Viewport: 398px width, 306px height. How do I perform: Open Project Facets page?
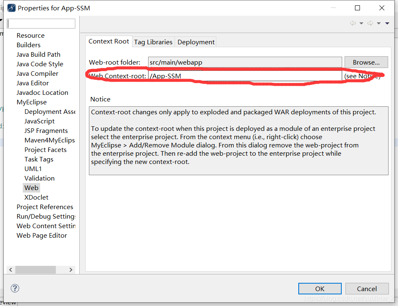pos(46,149)
